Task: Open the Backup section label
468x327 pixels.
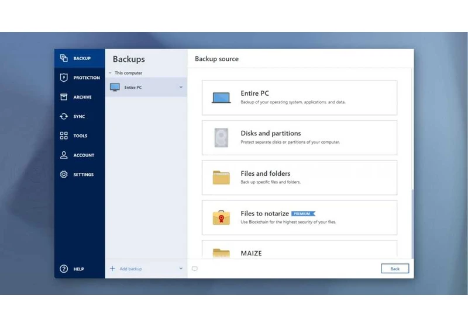Action: tap(82, 58)
